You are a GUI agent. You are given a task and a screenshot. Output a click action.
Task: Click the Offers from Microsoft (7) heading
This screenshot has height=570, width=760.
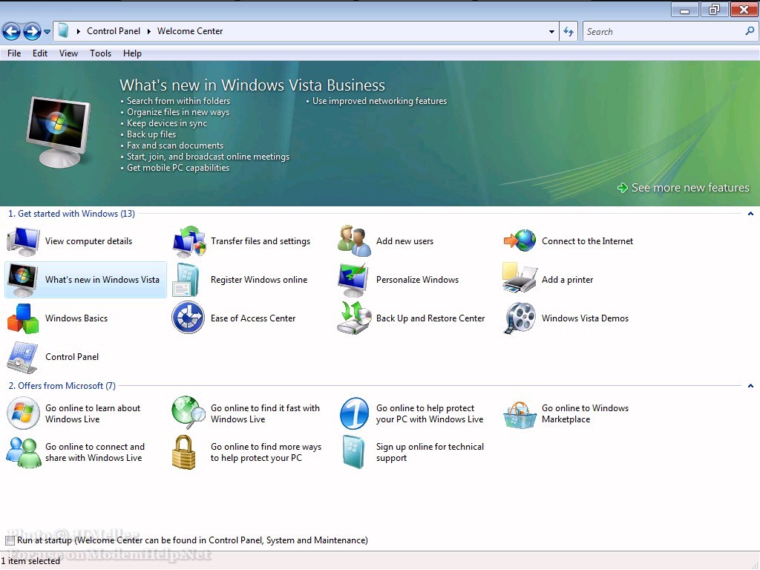coord(62,386)
